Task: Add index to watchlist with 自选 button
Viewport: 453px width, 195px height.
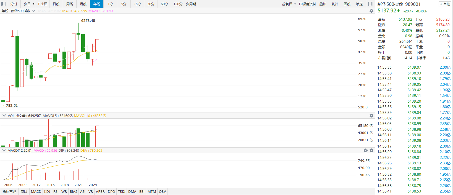Action: [x=445, y=4]
